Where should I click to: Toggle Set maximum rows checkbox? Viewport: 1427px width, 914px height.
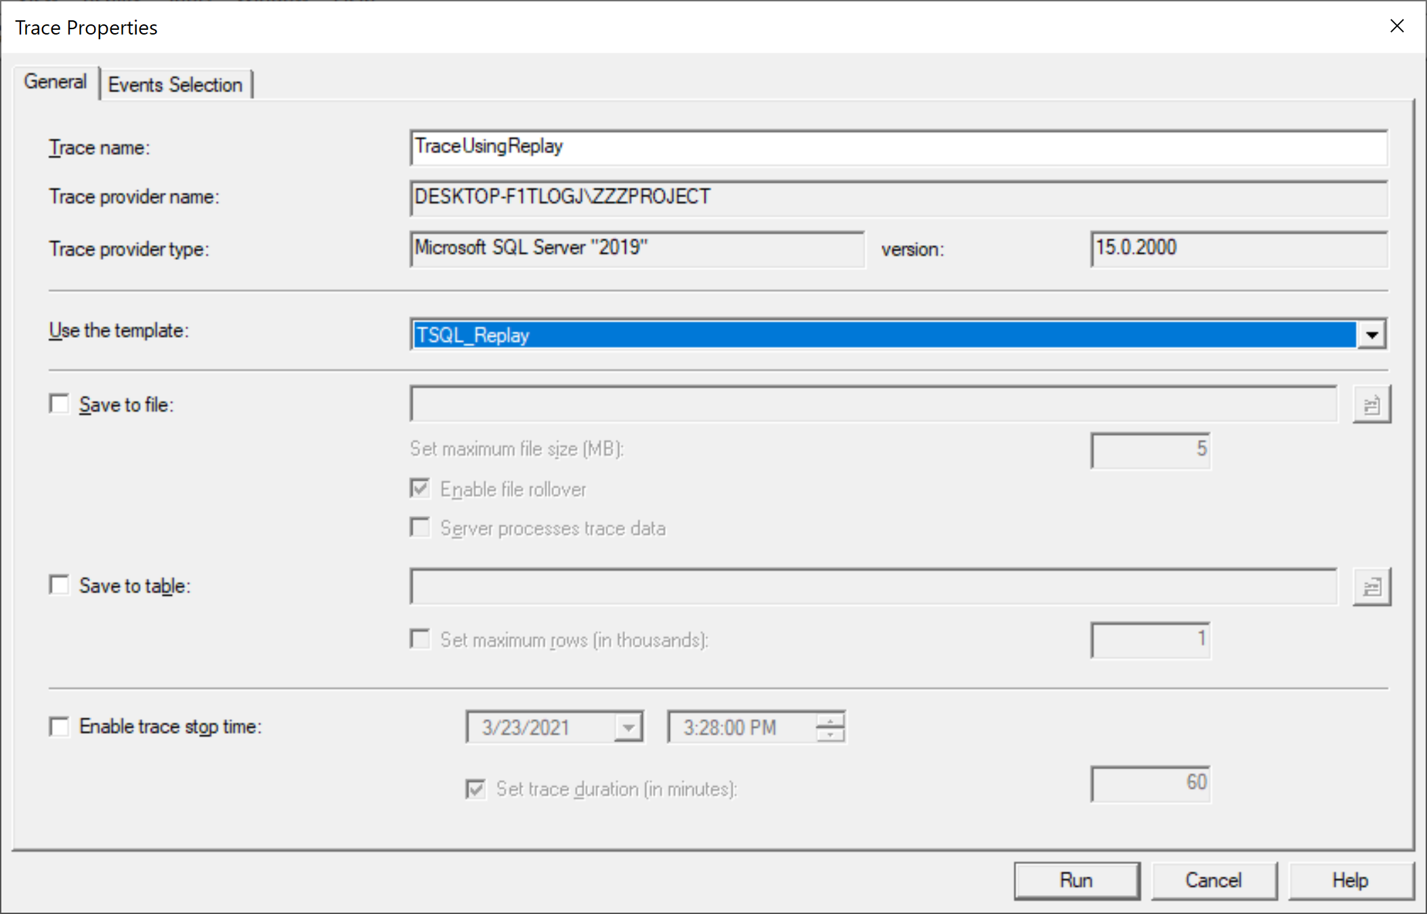pos(420,639)
